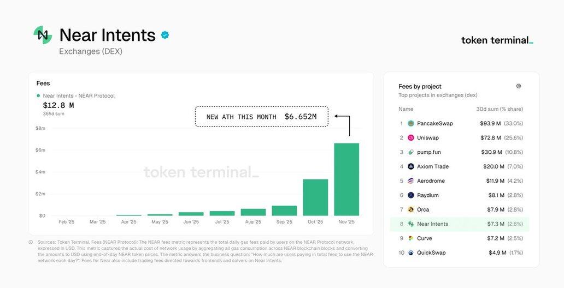564x288 pixels.
Task: Click the token terminal logo top right
Action: (x=497, y=40)
